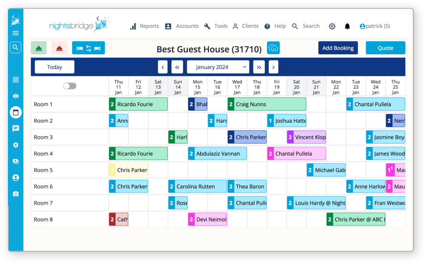Image resolution: width=425 pixels, height=263 pixels.
Task: Open the room move swap-beds tool
Action: [x=88, y=47]
